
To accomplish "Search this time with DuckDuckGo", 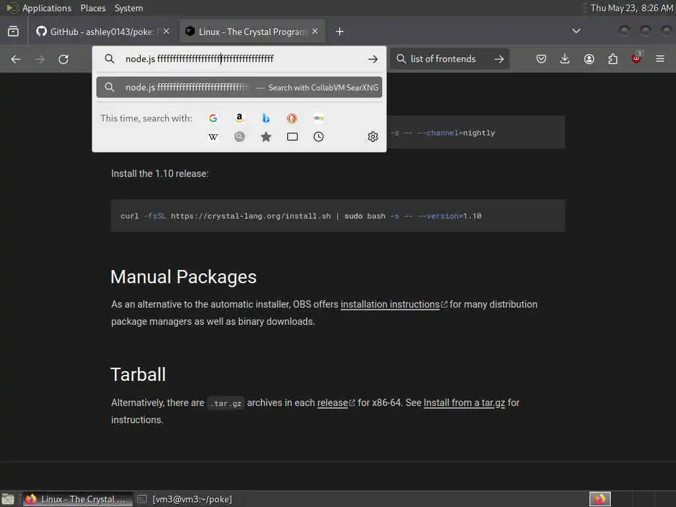I will coord(292,118).
